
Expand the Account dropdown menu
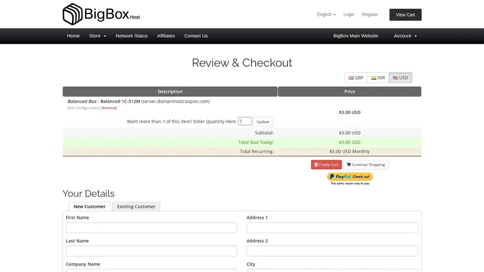(405, 36)
